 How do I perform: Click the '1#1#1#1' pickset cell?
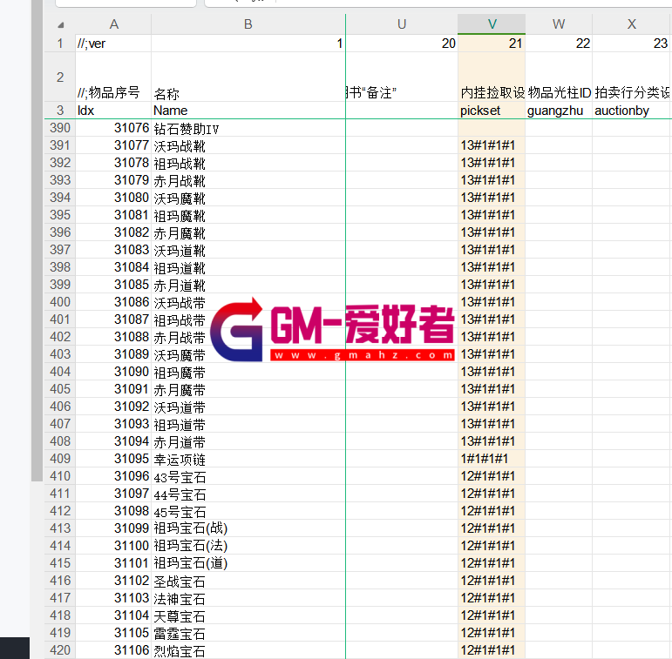coord(492,459)
